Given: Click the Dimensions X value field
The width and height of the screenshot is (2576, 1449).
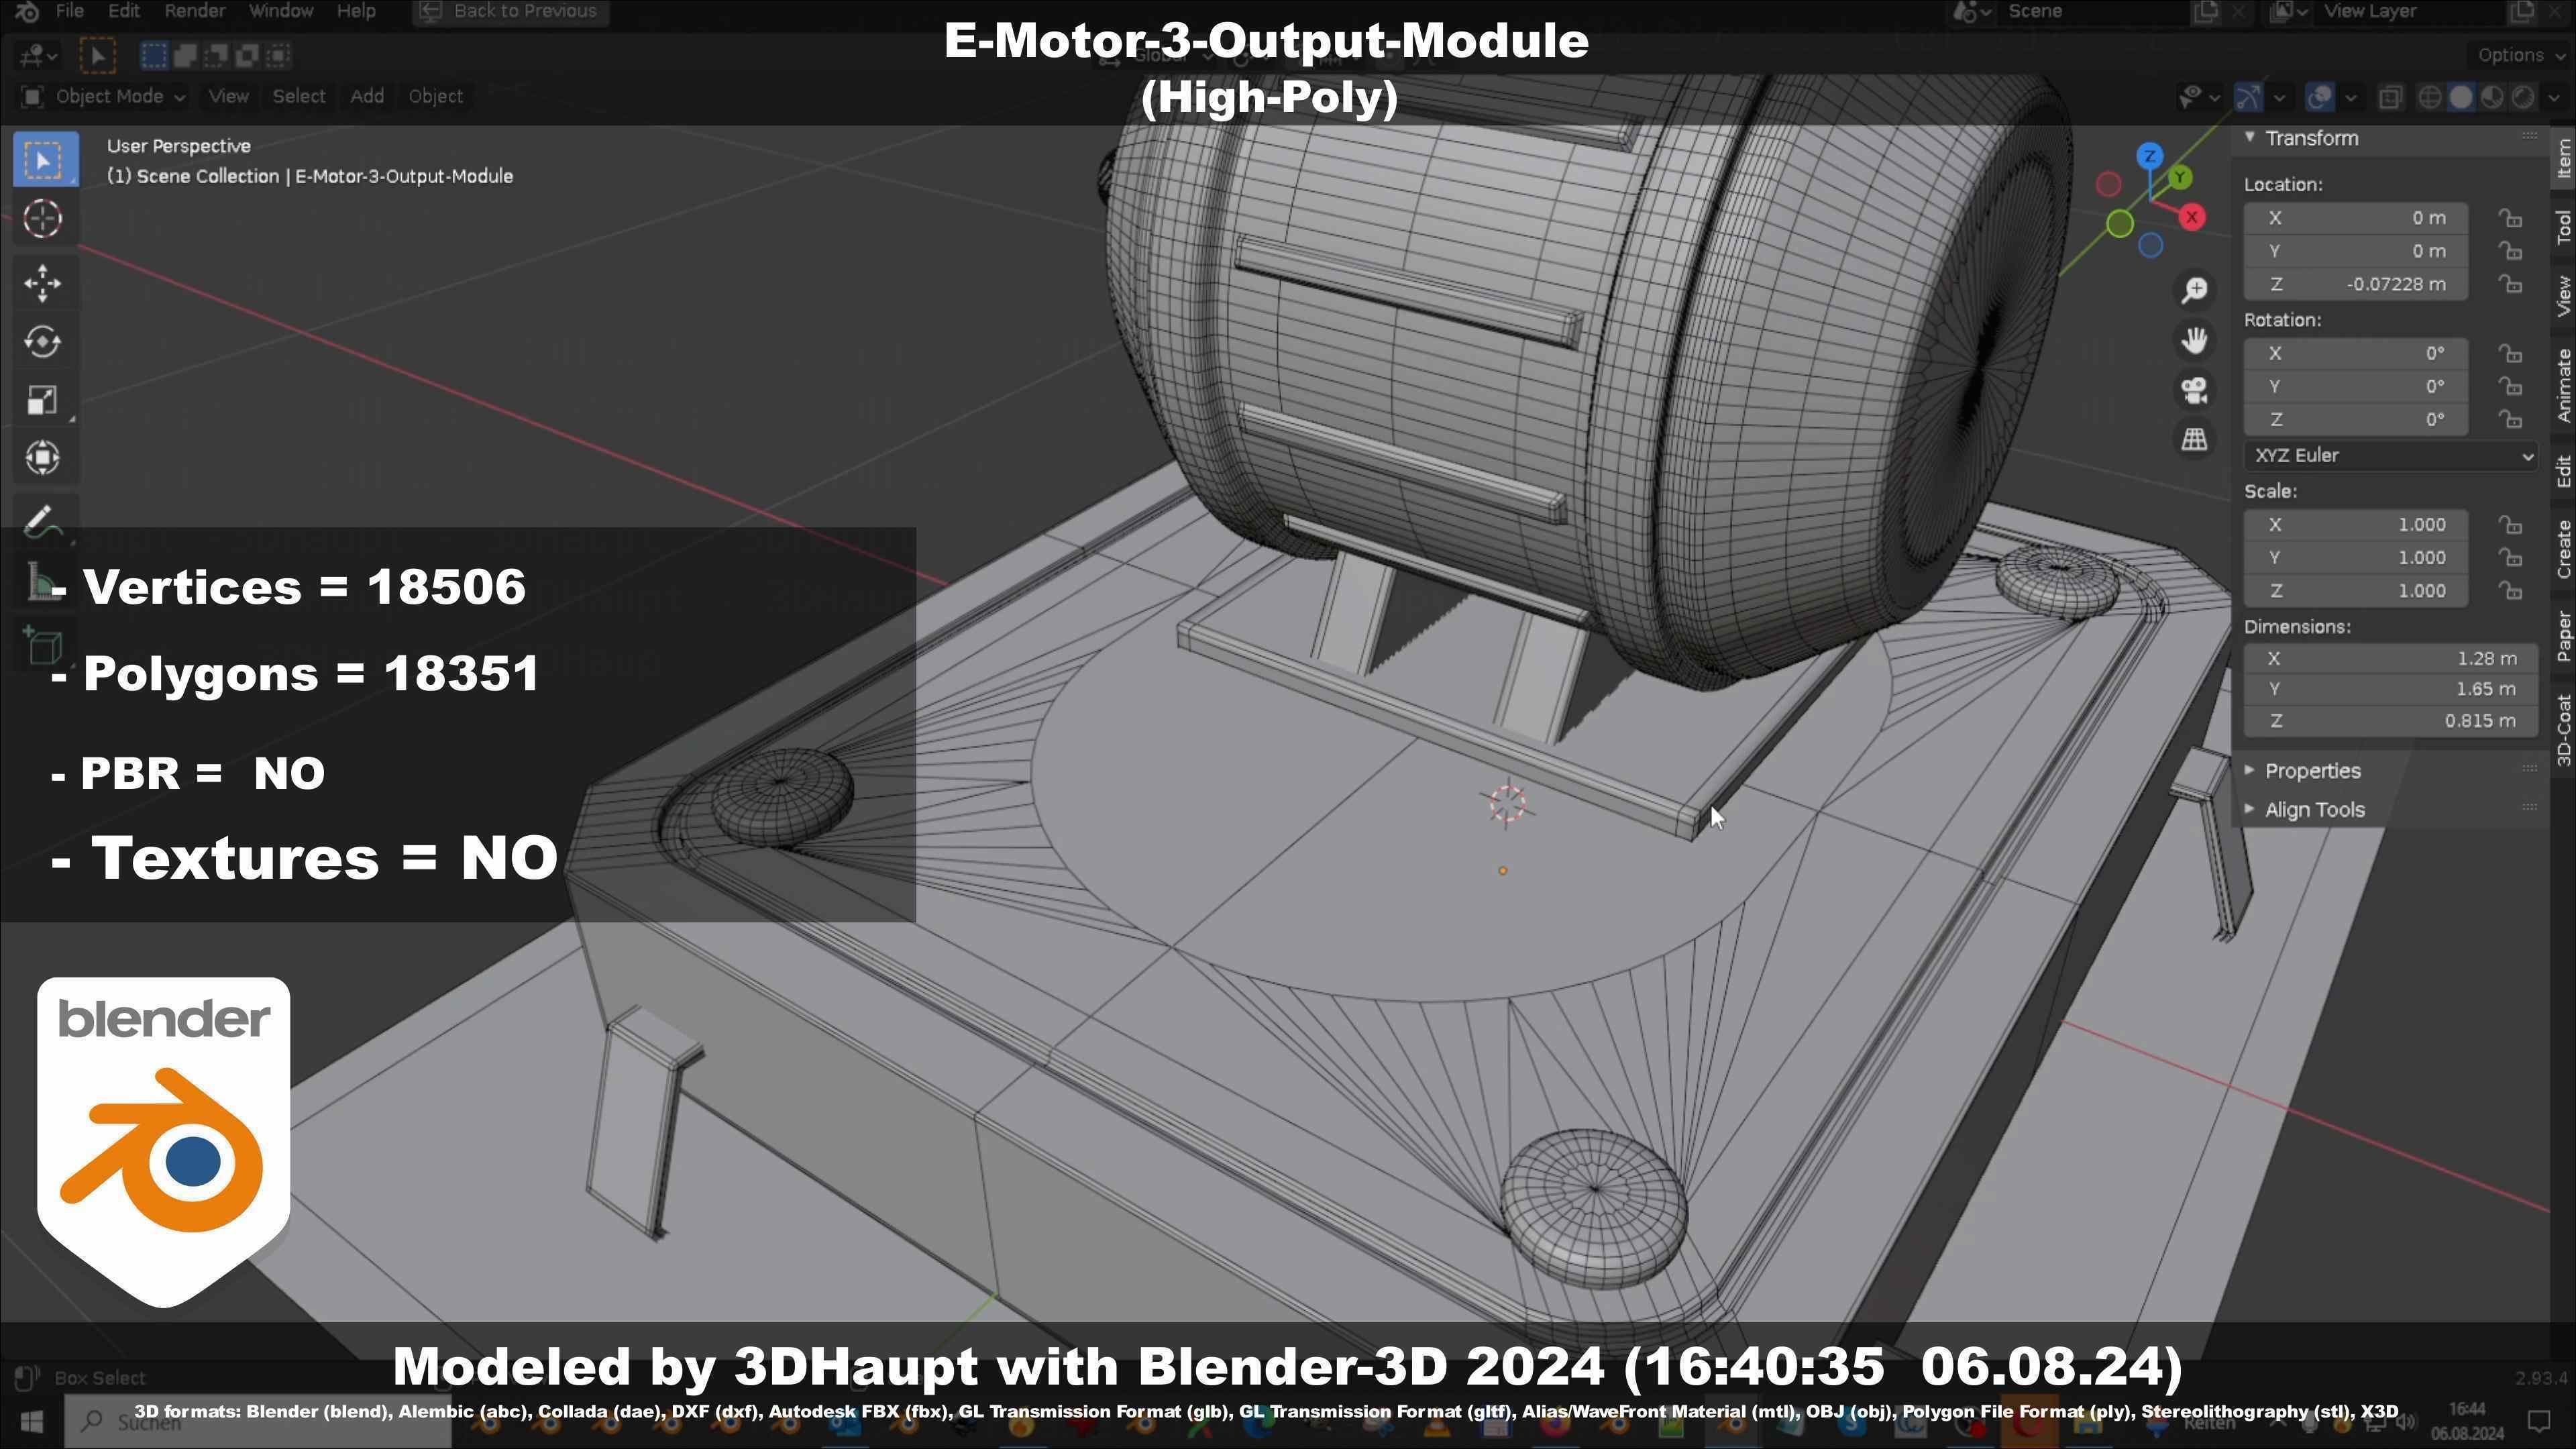Looking at the screenshot, I should coord(2390,659).
